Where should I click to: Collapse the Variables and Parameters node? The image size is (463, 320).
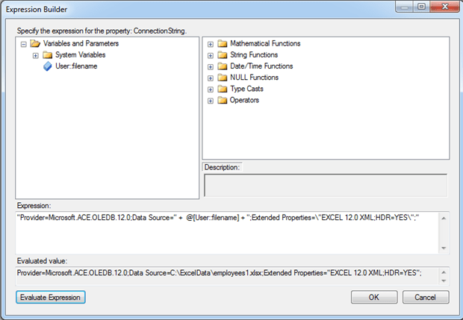coord(24,44)
